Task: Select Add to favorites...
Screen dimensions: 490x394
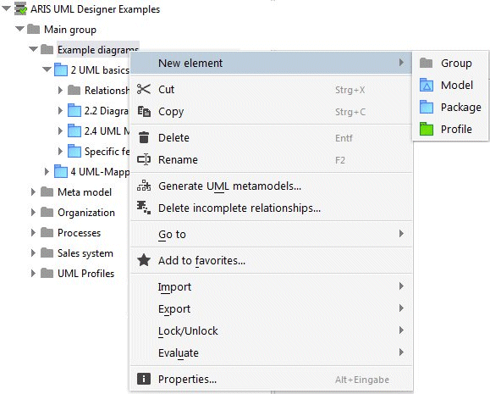Action: click(x=271, y=260)
